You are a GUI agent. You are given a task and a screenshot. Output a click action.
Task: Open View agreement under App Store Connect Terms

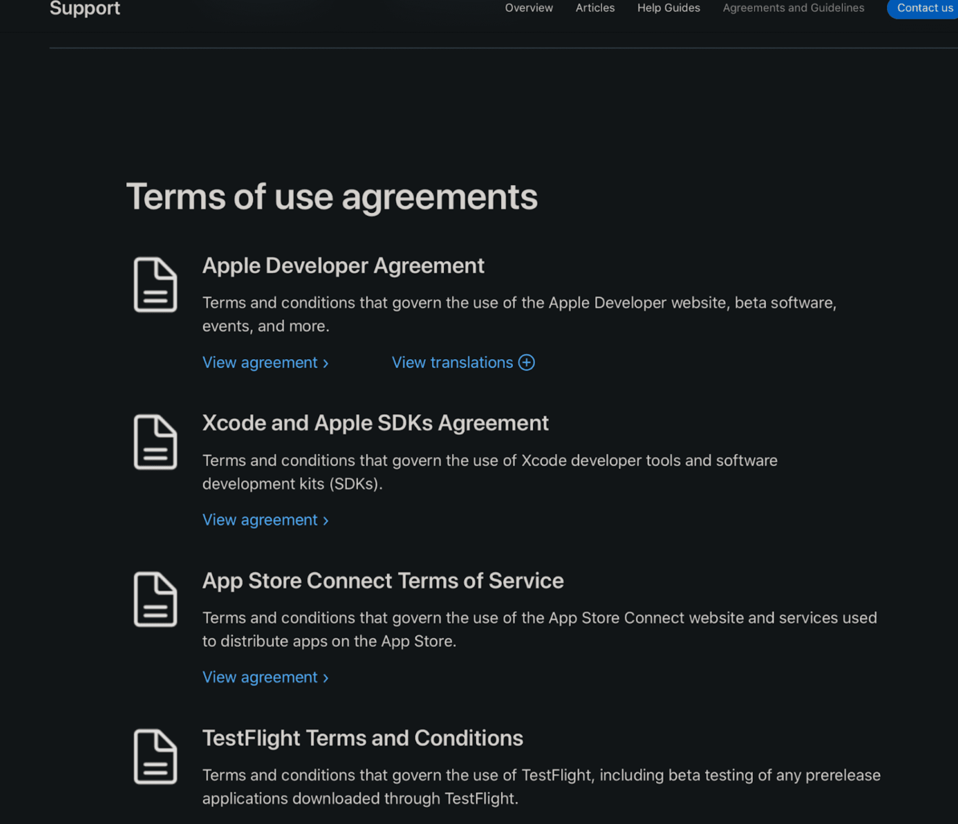(x=266, y=677)
